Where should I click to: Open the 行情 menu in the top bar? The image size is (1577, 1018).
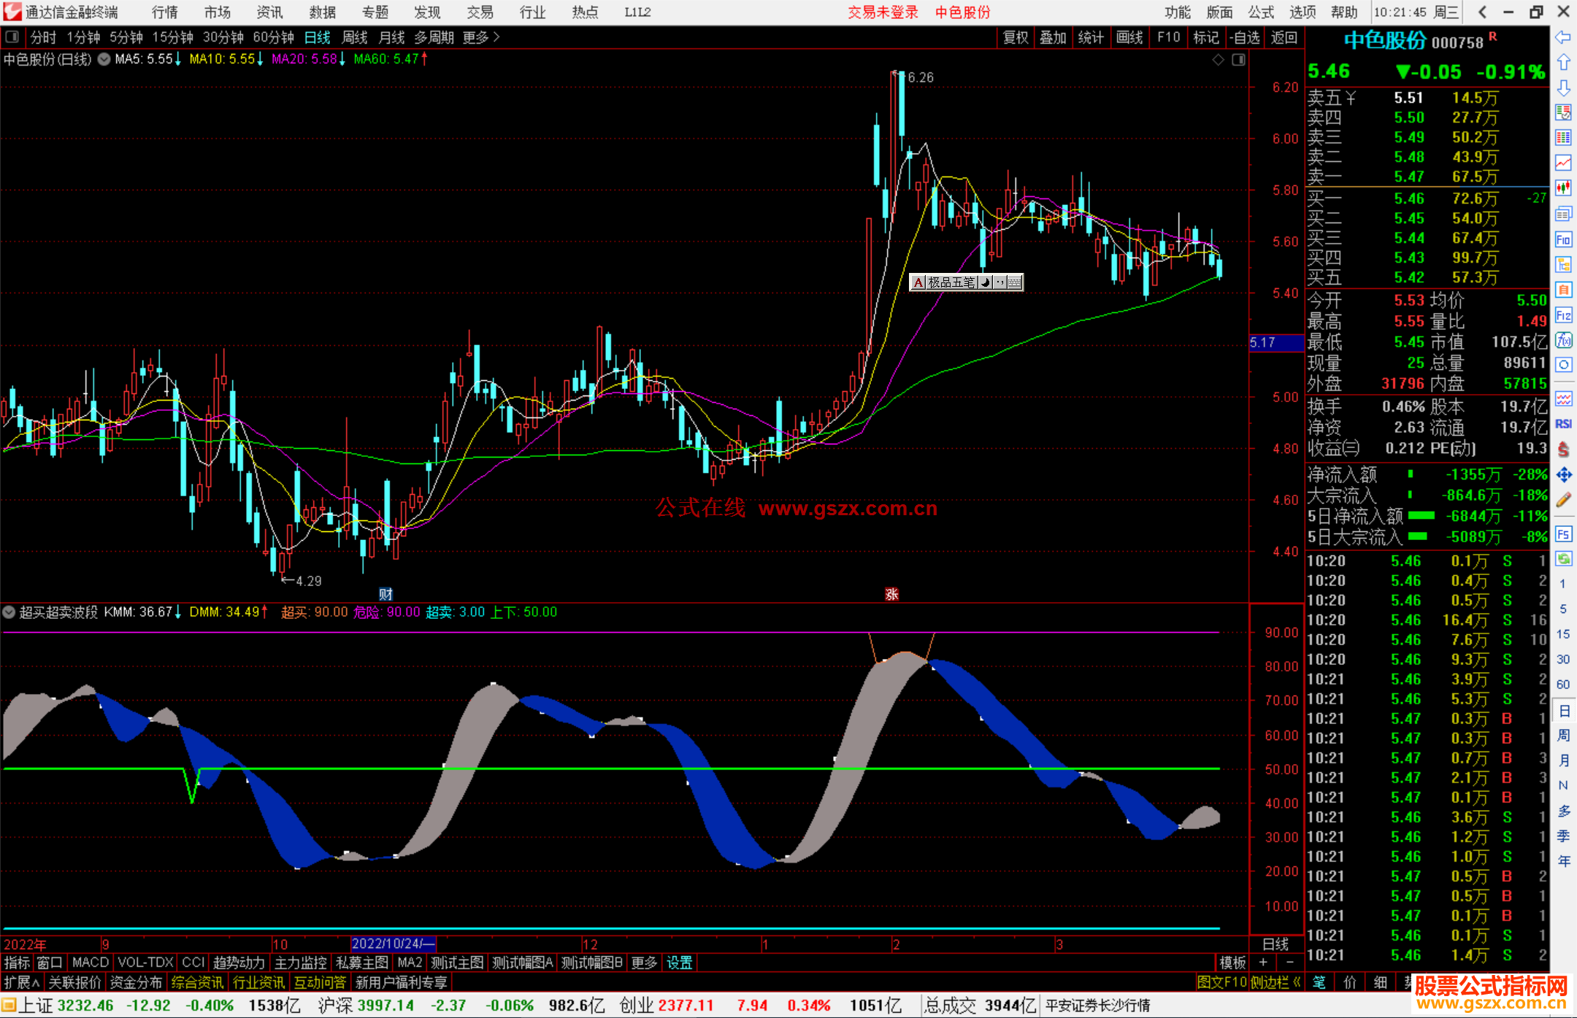(164, 12)
